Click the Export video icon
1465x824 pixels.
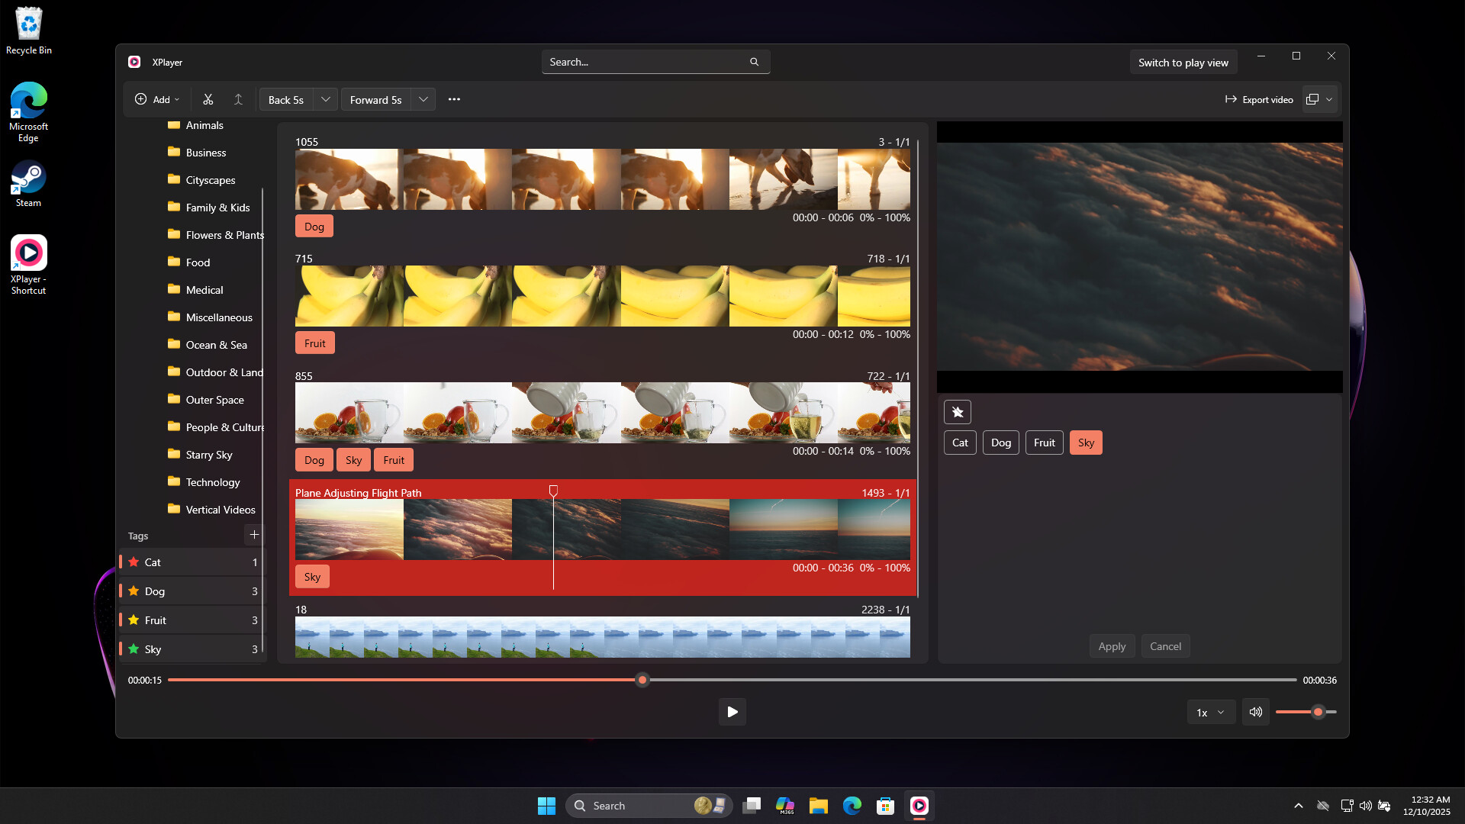click(1258, 99)
